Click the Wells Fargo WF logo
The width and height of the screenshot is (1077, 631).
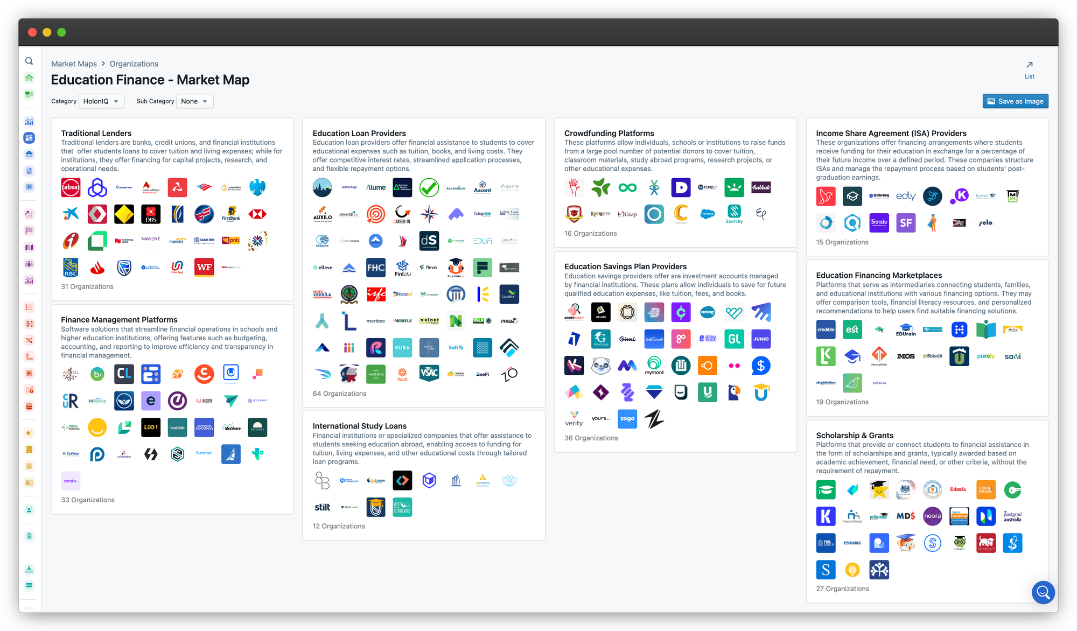(204, 268)
